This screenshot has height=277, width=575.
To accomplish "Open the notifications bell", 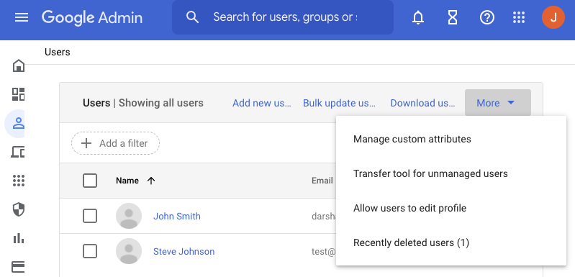I will [417, 17].
